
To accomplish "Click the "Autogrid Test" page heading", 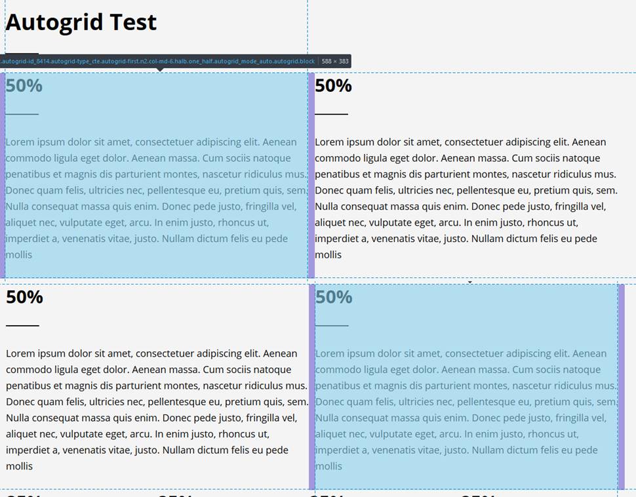I will click(81, 22).
